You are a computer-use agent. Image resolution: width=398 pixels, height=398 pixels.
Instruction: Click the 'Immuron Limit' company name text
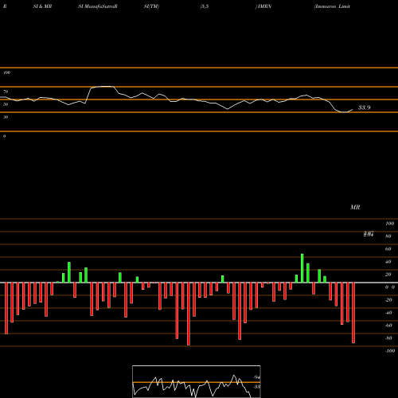pyautogui.click(x=332, y=6)
